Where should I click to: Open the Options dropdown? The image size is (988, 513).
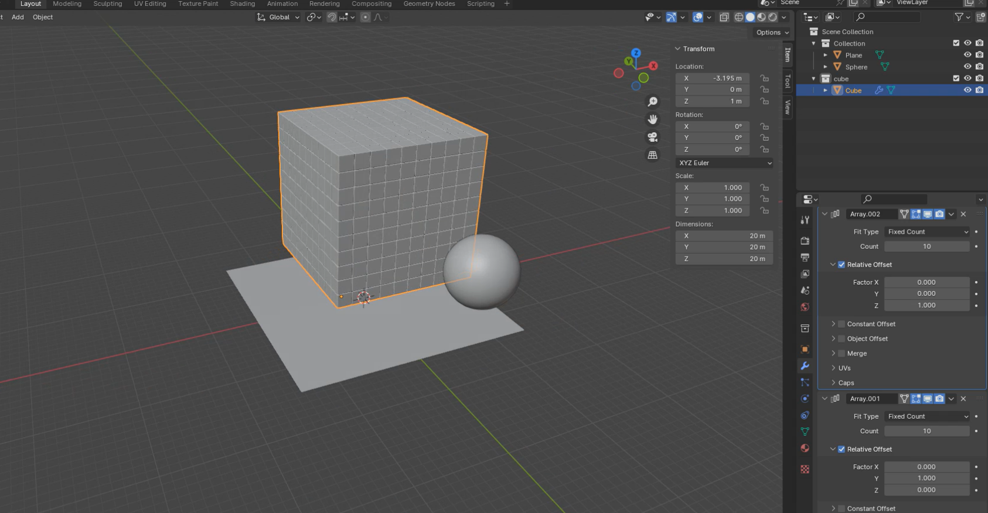pos(772,33)
